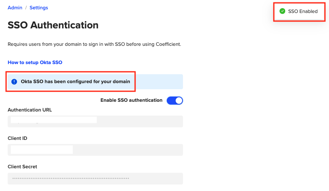Click the SSO Authentication page heading
Viewport: 329px width, 191px height.
[53, 25]
